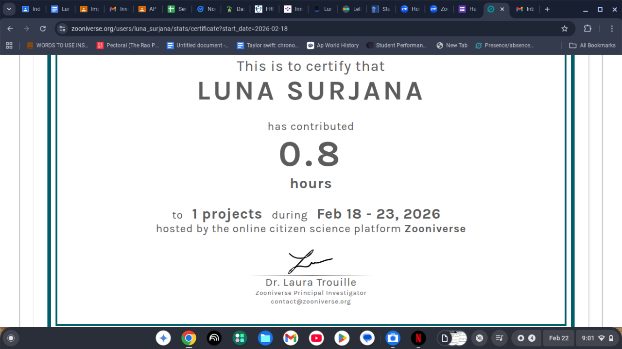Open the 'Pectoral (The Rao P...' bookmark
The width and height of the screenshot is (622, 349).
(128, 46)
